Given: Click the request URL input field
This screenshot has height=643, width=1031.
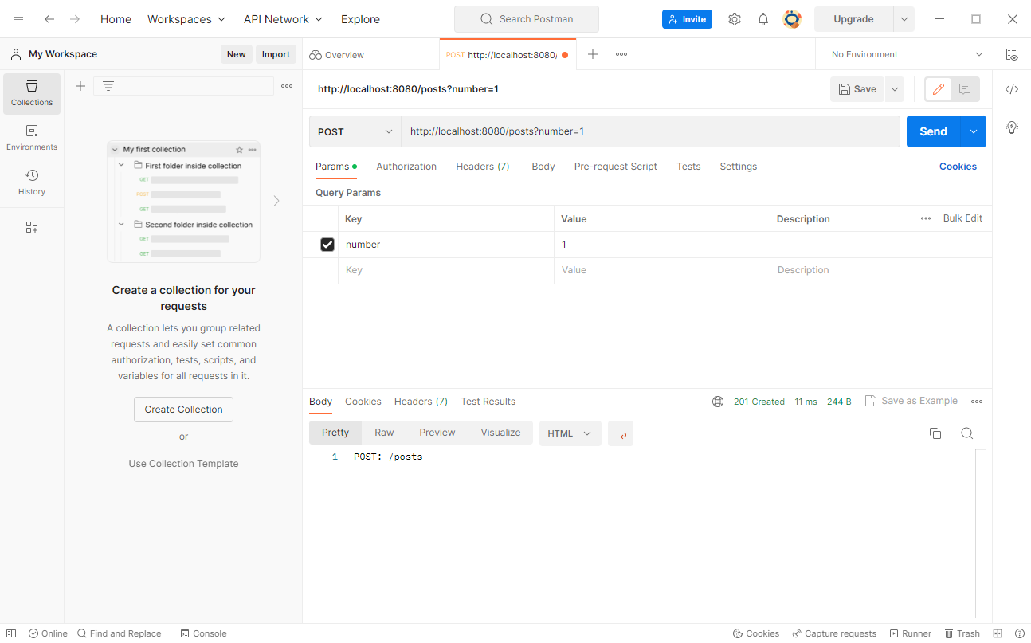Looking at the screenshot, I should 650,131.
